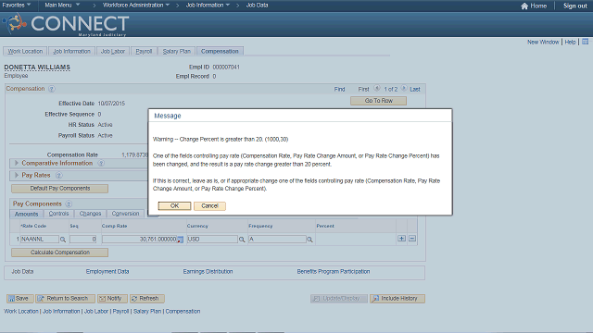Open Compensation help question mark icon
The image size is (593, 333).
52,89
